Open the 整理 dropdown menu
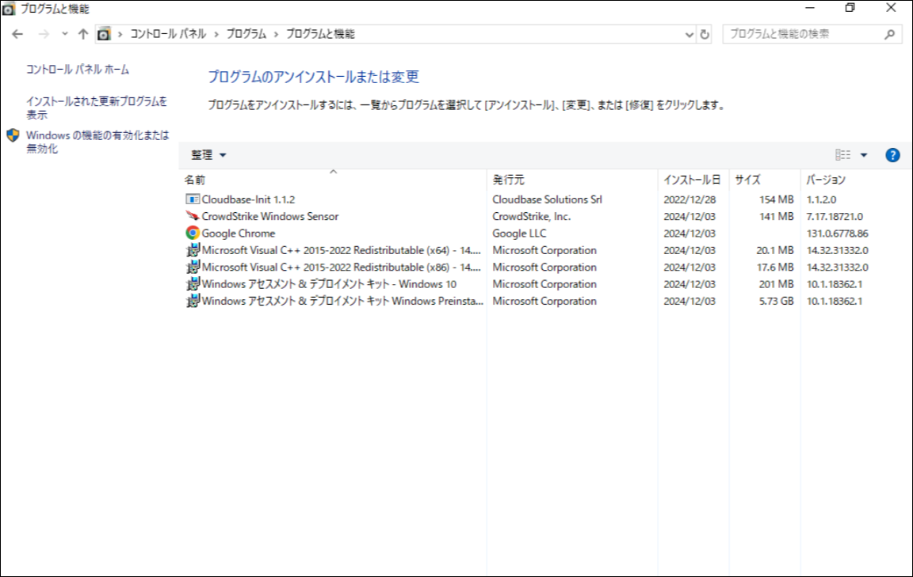Screen dimensions: 913x577 point(208,154)
